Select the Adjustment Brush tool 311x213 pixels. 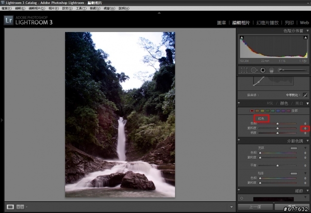[x=292, y=70]
